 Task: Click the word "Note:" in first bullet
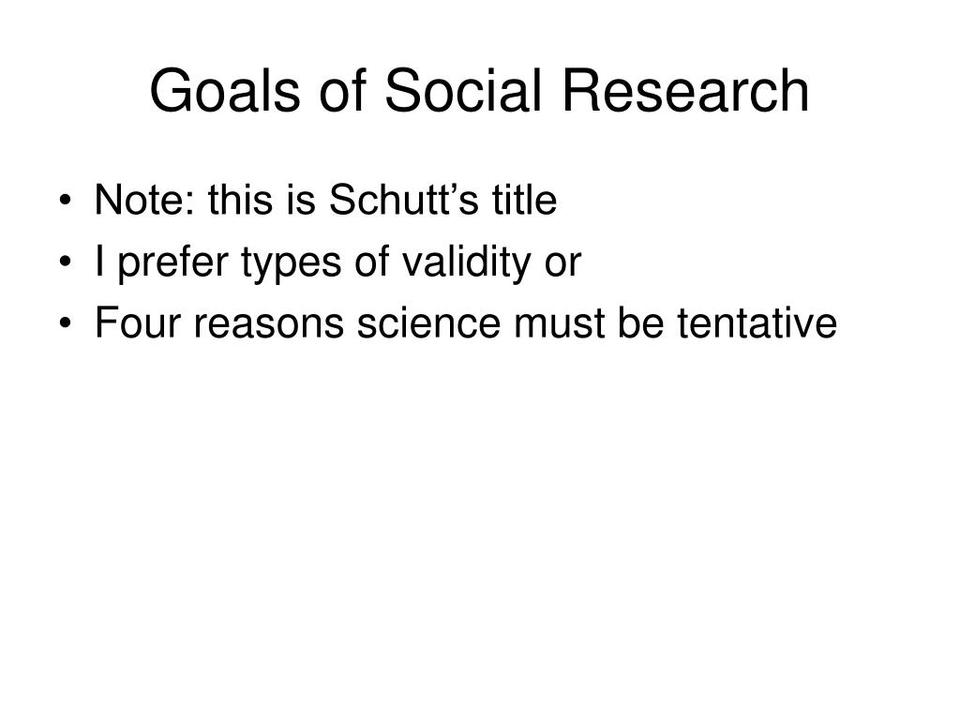[x=145, y=201]
